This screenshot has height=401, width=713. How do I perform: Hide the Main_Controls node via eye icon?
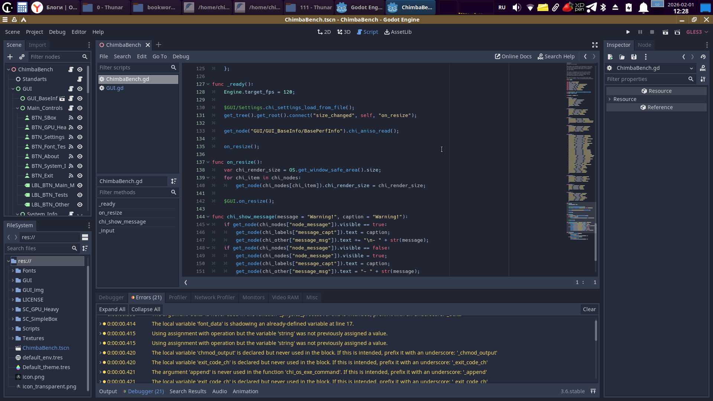pyautogui.click(x=79, y=108)
